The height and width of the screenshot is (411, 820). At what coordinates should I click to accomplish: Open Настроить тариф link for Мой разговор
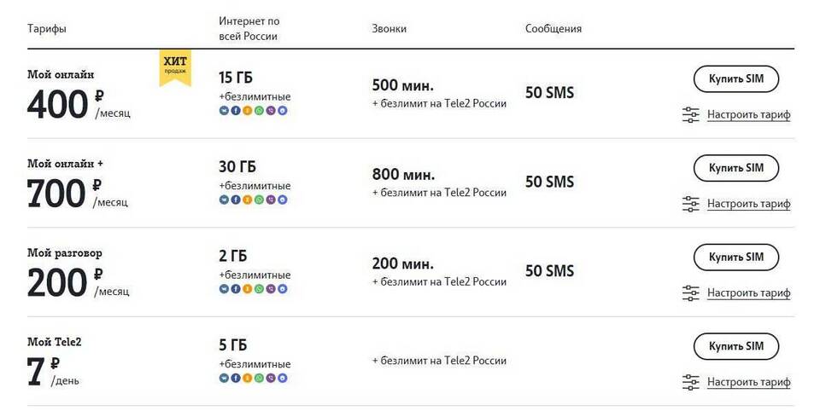coord(748,293)
